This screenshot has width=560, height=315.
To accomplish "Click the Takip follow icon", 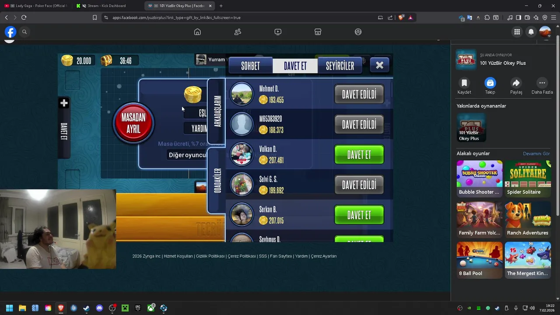I will [490, 83].
